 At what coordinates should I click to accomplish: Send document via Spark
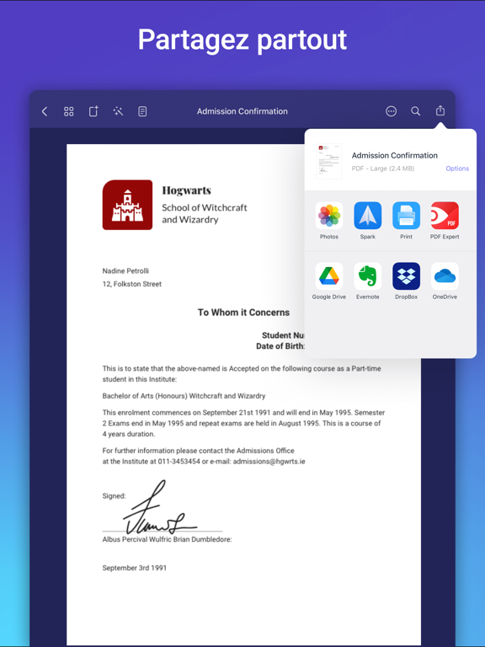tap(367, 221)
